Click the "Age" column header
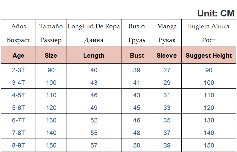237x152 pixels. click(19, 56)
